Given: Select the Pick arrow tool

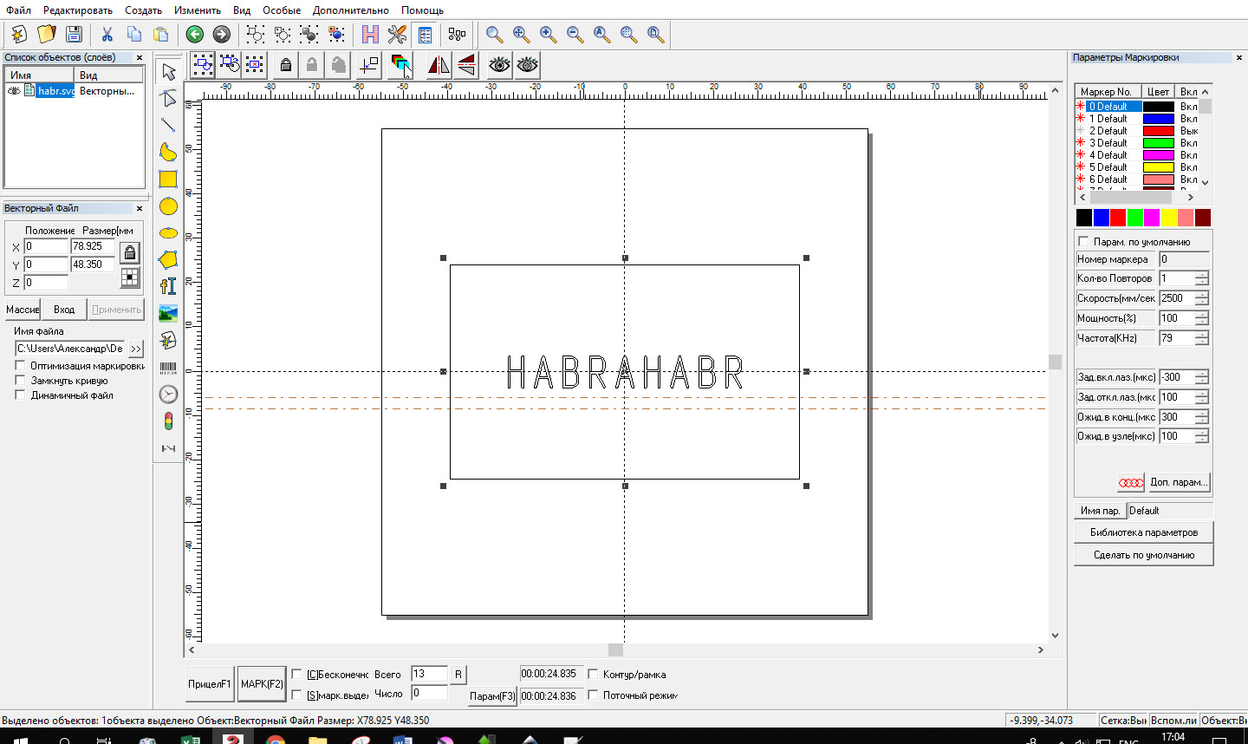Looking at the screenshot, I should point(168,72).
